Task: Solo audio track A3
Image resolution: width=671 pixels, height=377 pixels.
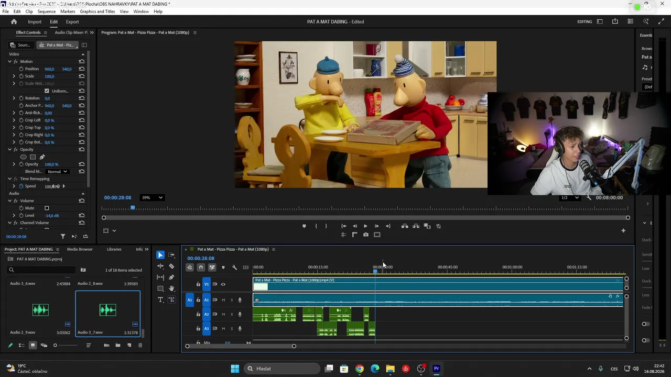Action: pos(232,329)
